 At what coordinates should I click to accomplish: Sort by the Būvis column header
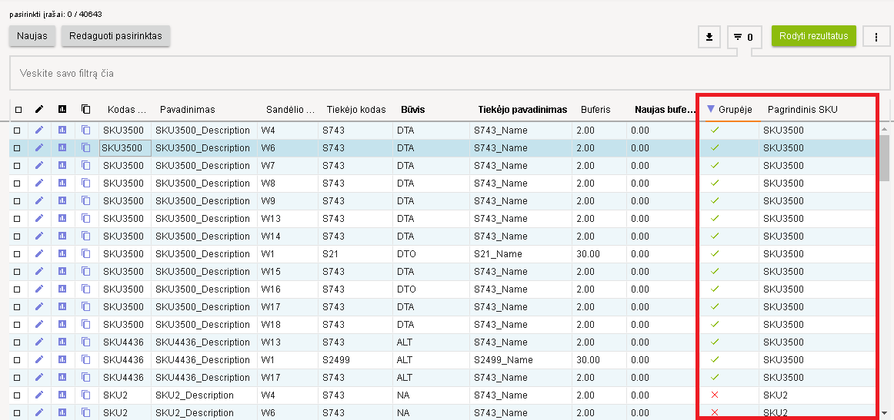(412, 110)
